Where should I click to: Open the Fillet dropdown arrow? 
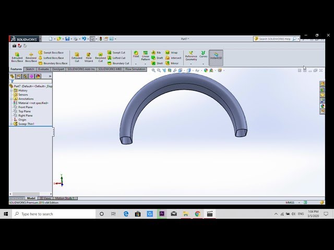136,64
